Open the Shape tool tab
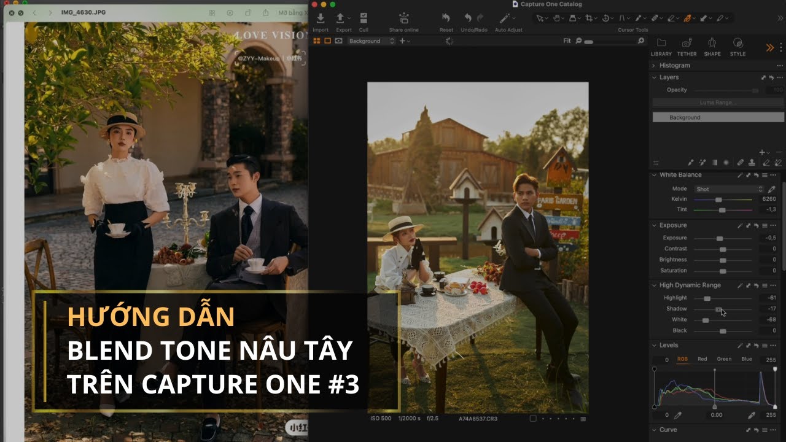The width and height of the screenshot is (786, 442). tap(712, 47)
